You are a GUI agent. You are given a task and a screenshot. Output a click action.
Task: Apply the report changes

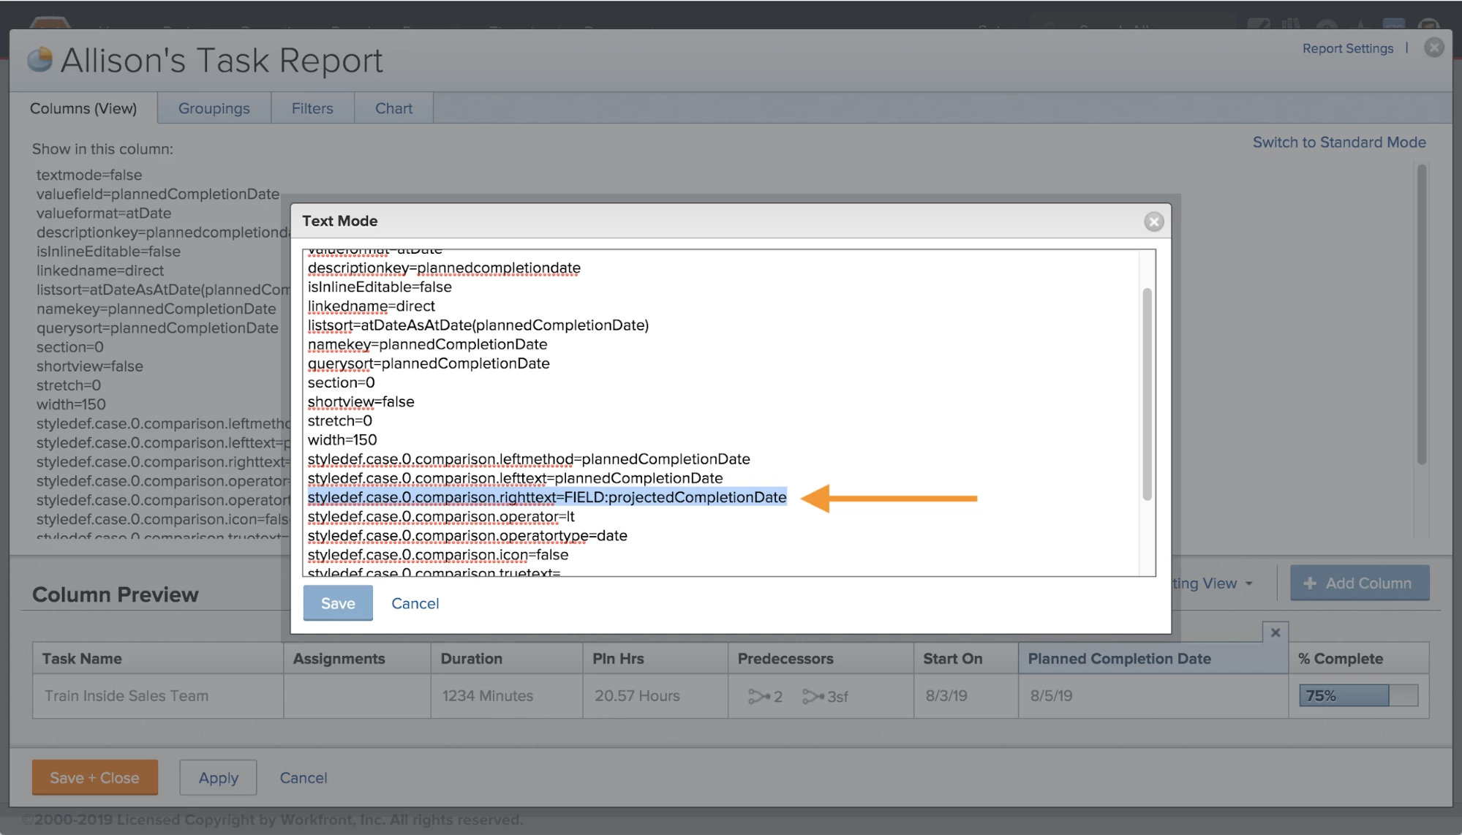coord(218,778)
